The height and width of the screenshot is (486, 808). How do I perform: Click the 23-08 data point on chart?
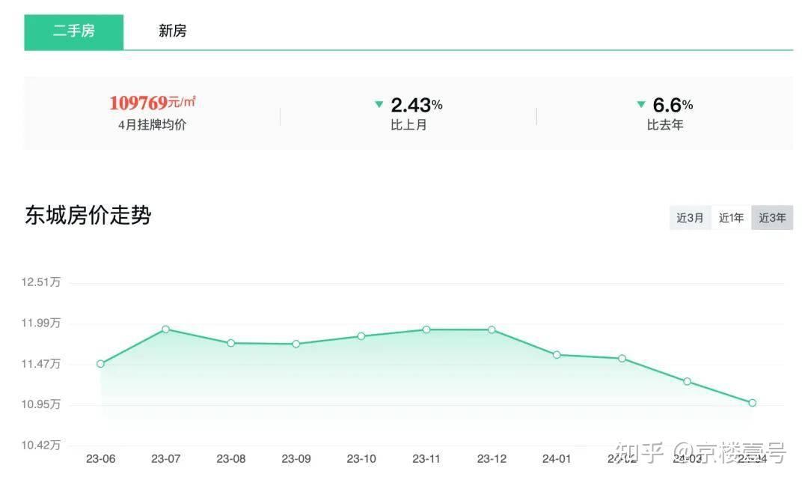point(231,343)
